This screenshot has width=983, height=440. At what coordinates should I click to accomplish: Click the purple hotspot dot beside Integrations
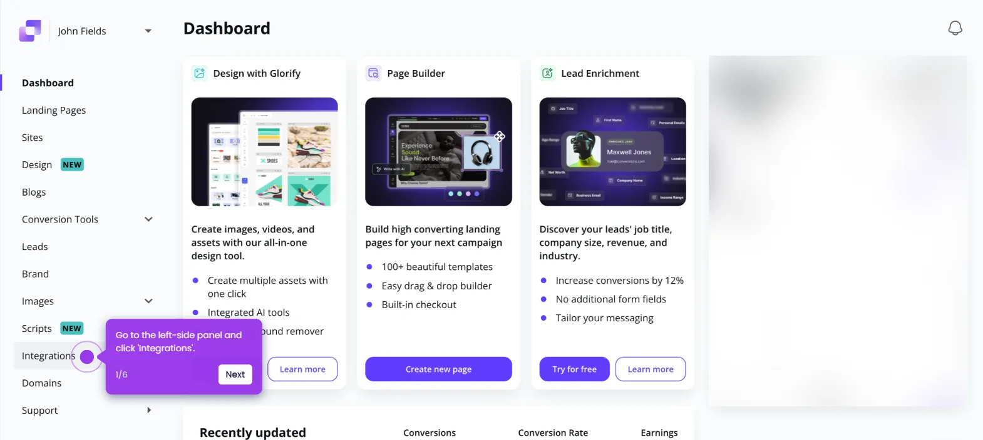point(87,357)
